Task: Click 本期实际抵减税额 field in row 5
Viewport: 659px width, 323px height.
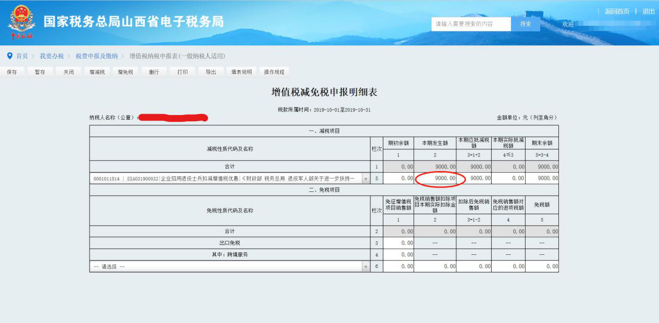Action: pyautogui.click(x=508, y=178)
